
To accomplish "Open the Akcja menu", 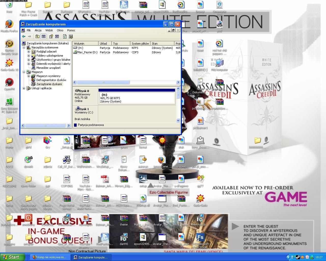I will (38, 30).
